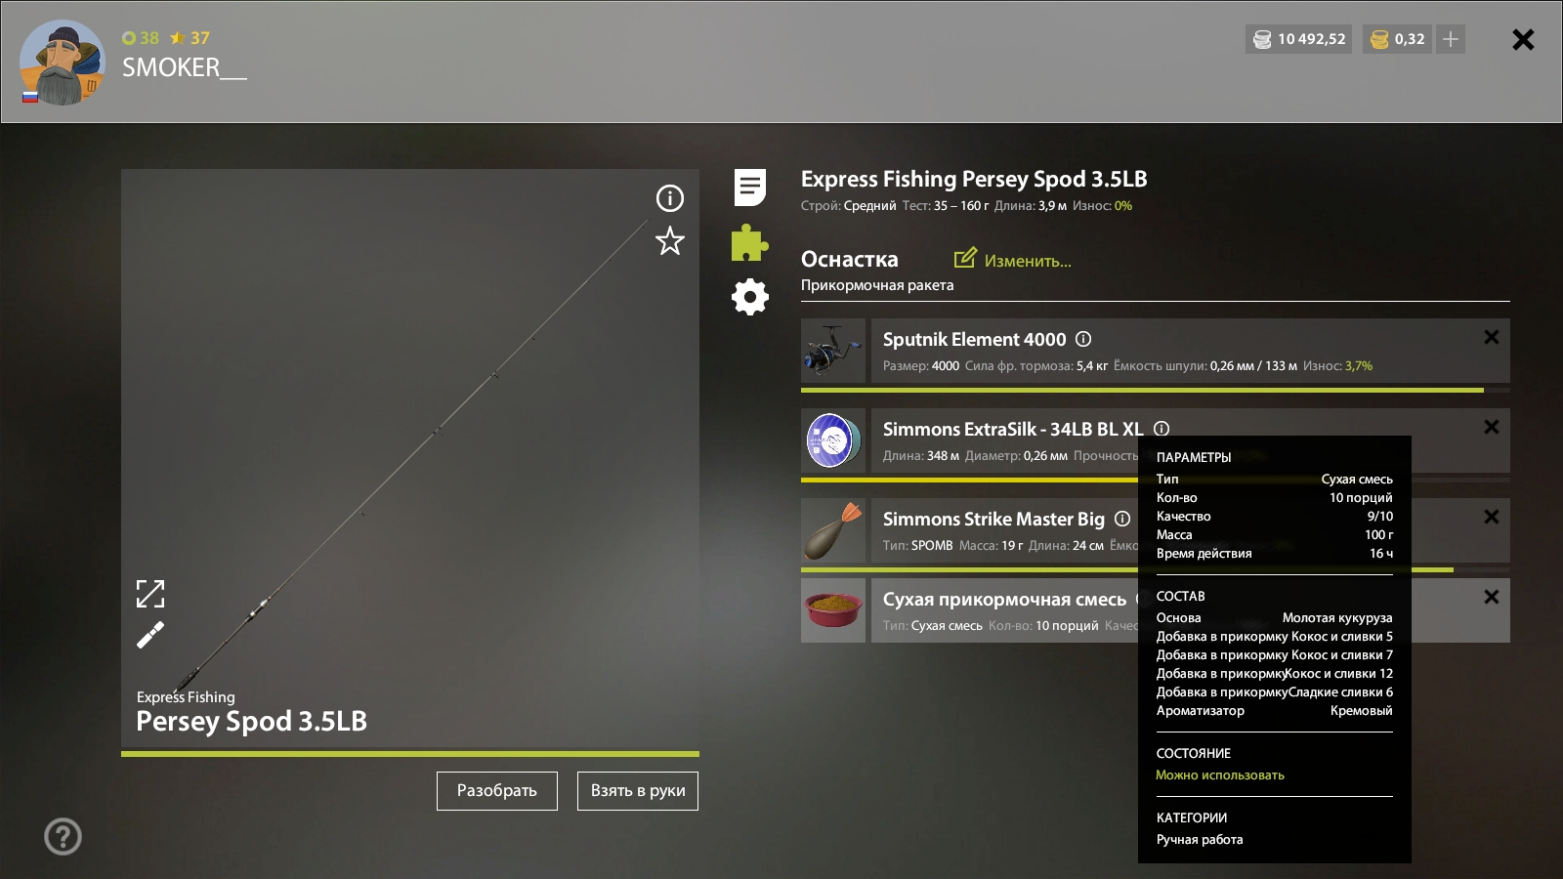The image size is (1563, 879).
Task: Select the dry groundbait mix bowl thumbnail
Action: [833, 610]
